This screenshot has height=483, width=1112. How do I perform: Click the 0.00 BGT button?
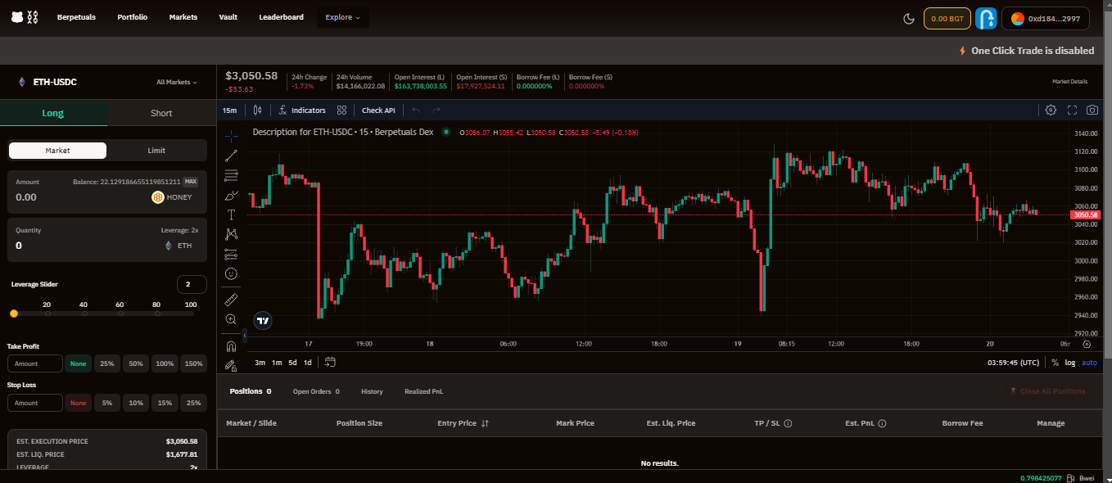[947, 18]
